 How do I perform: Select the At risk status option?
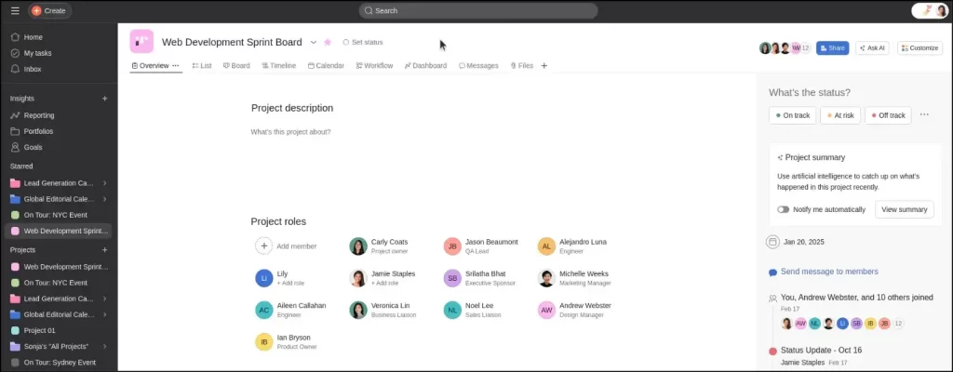tap(839, 115)
